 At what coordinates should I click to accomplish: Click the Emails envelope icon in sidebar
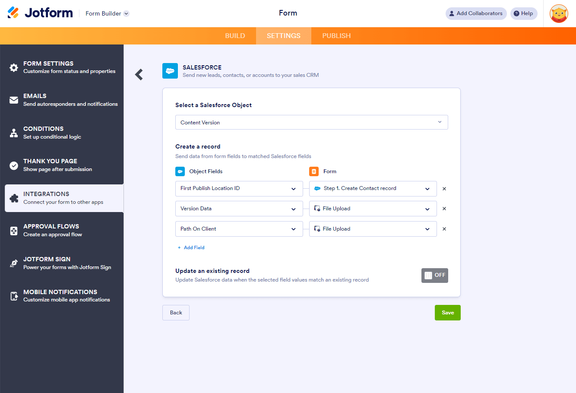point(14,100)
